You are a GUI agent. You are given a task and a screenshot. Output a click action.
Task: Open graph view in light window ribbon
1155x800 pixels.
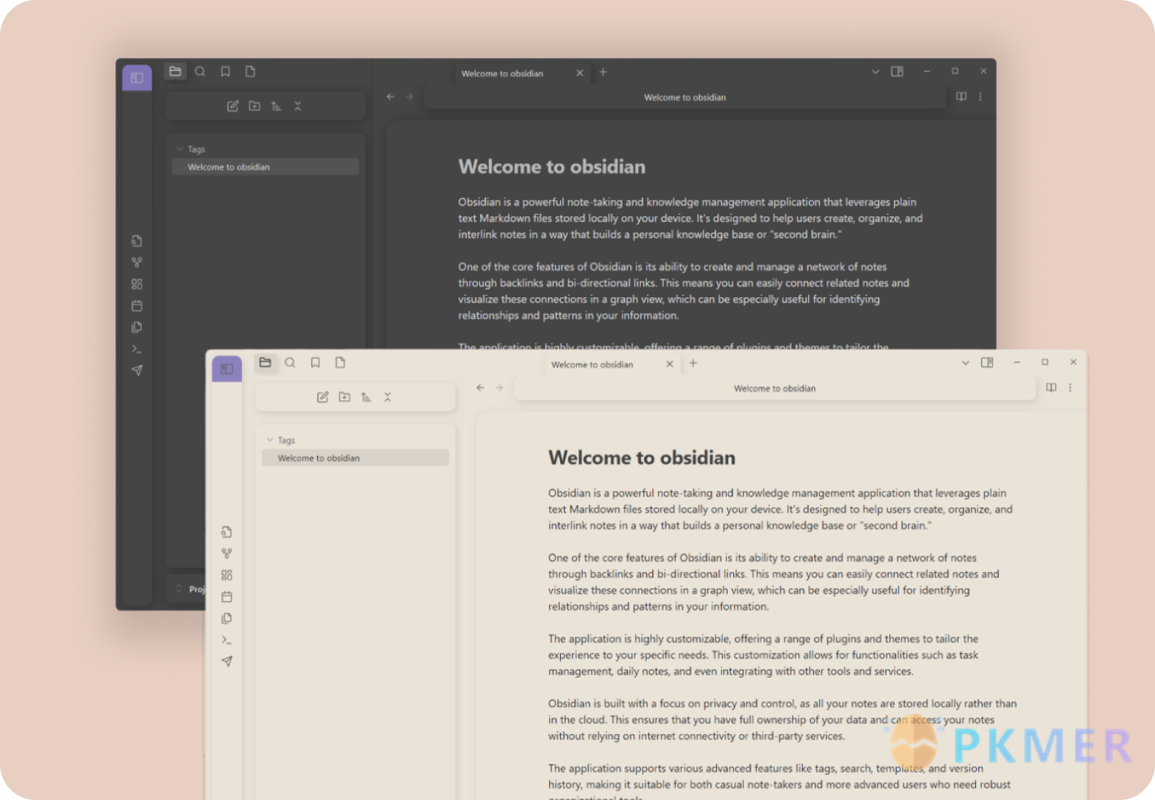click(x=227, y=553)
